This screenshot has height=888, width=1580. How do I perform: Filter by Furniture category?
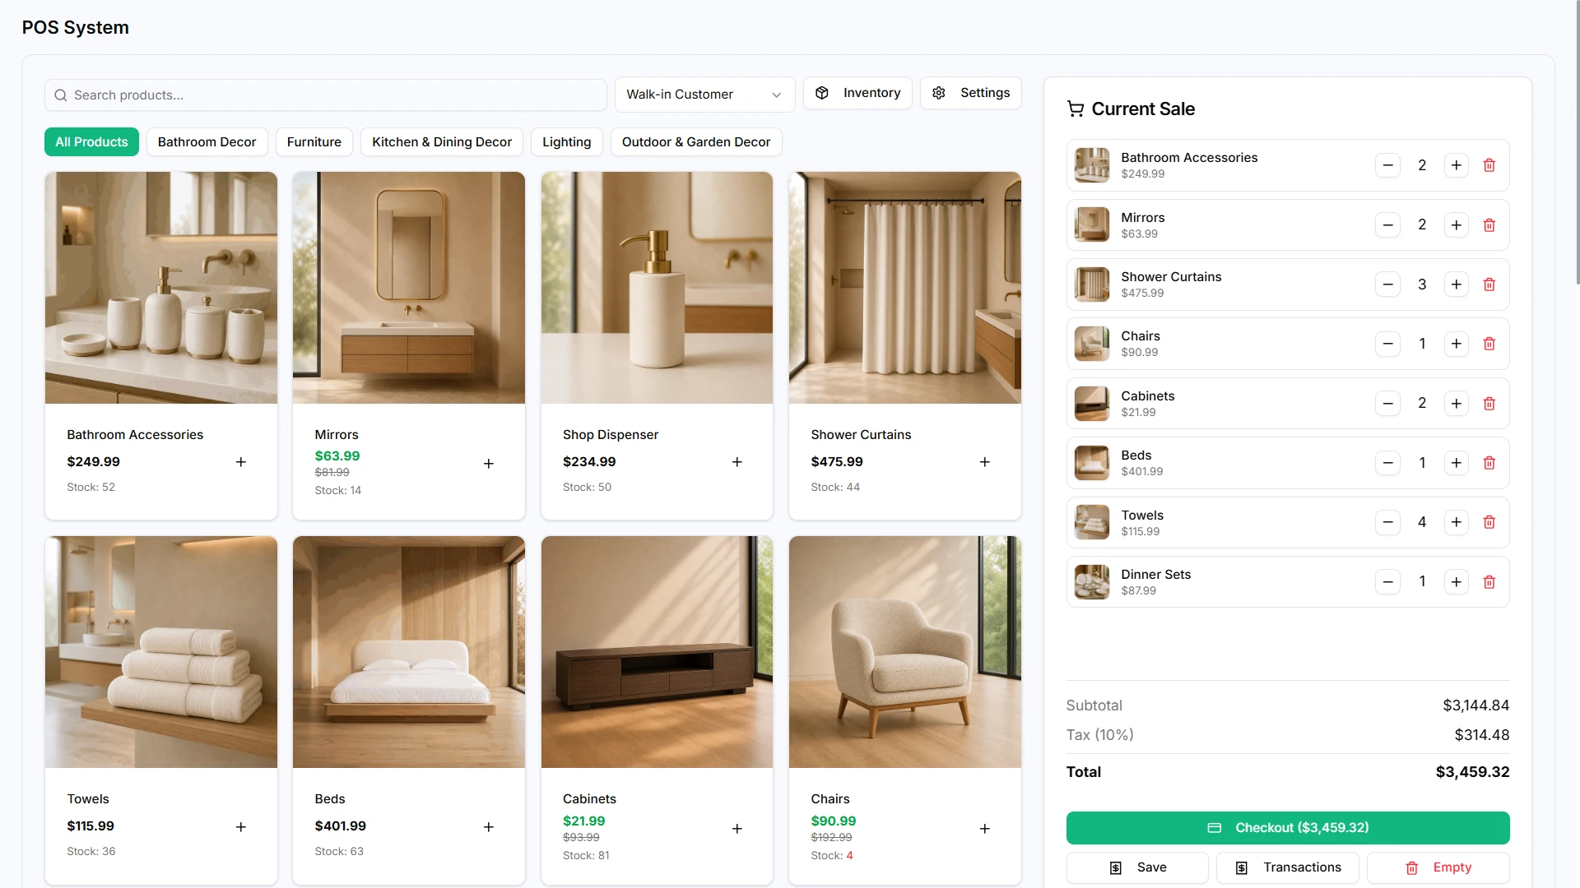tap(314, 142)
